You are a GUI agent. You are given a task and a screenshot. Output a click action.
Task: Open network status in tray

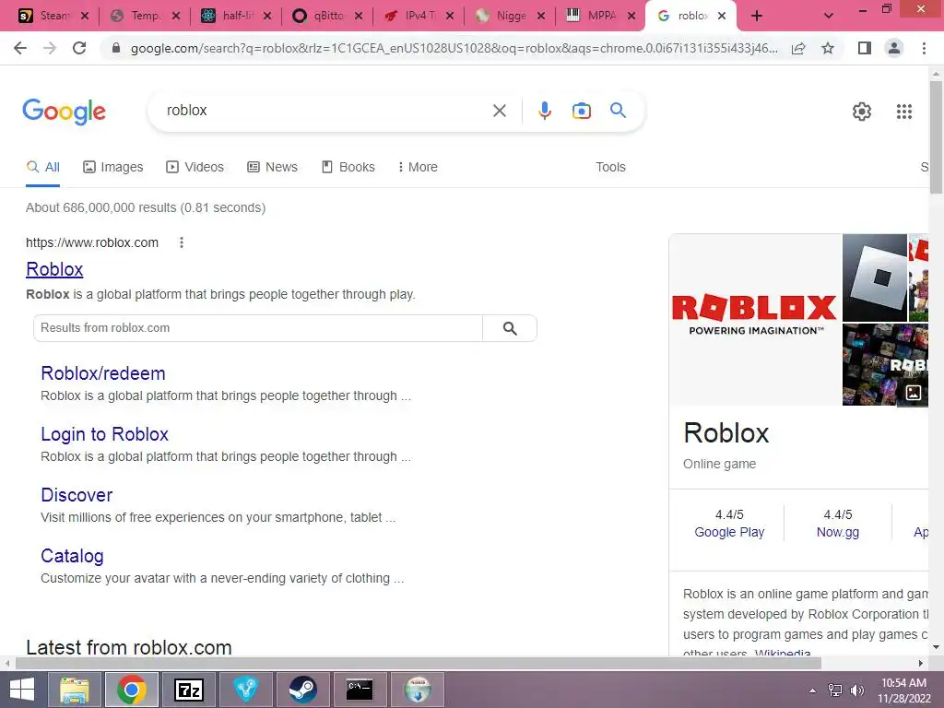coord(835,690)
